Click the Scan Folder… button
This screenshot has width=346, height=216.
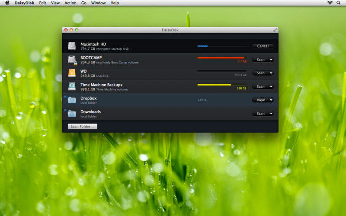click(x=83, y=126)
